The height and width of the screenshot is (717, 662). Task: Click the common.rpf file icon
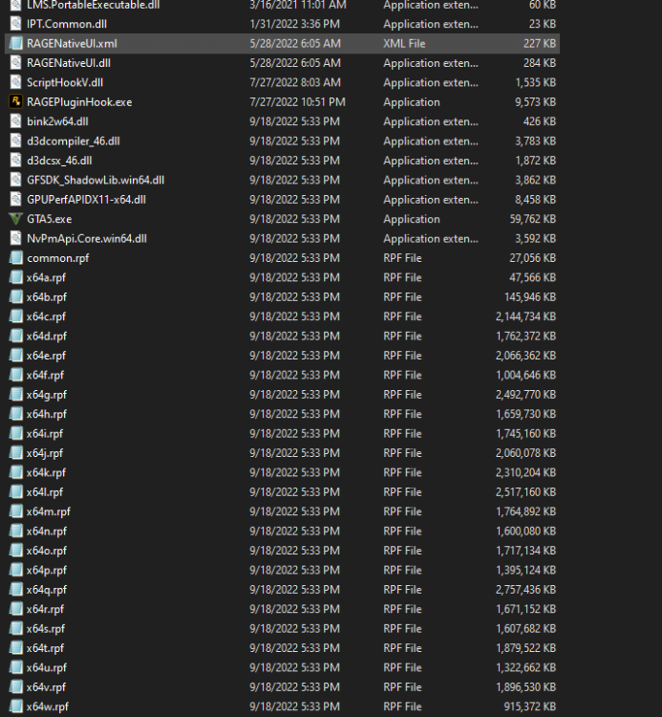coord(15,258)
